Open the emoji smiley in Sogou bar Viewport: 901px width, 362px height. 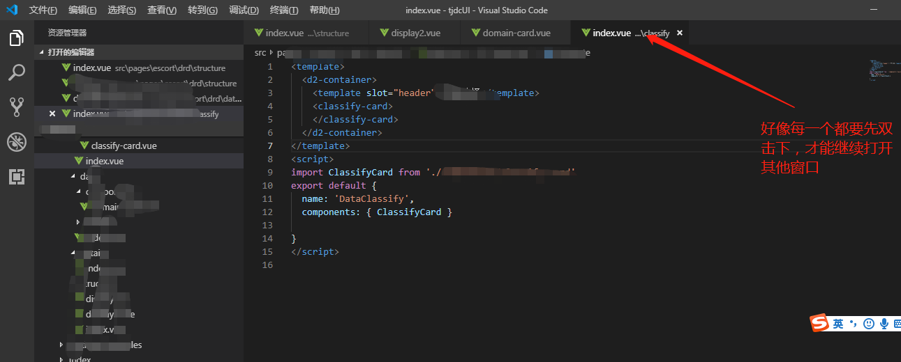tap(868, 324)
